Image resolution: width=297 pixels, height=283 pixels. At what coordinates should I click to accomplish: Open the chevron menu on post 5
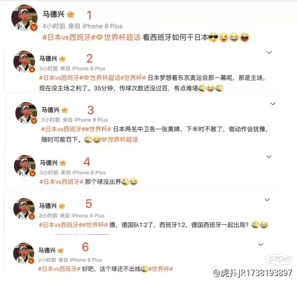point(267,200)
